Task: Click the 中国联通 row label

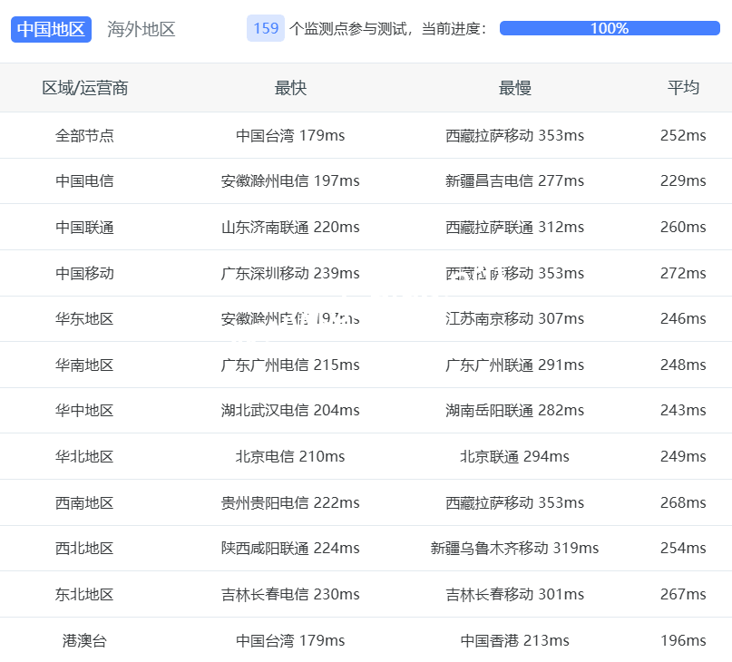Action: 84,228
